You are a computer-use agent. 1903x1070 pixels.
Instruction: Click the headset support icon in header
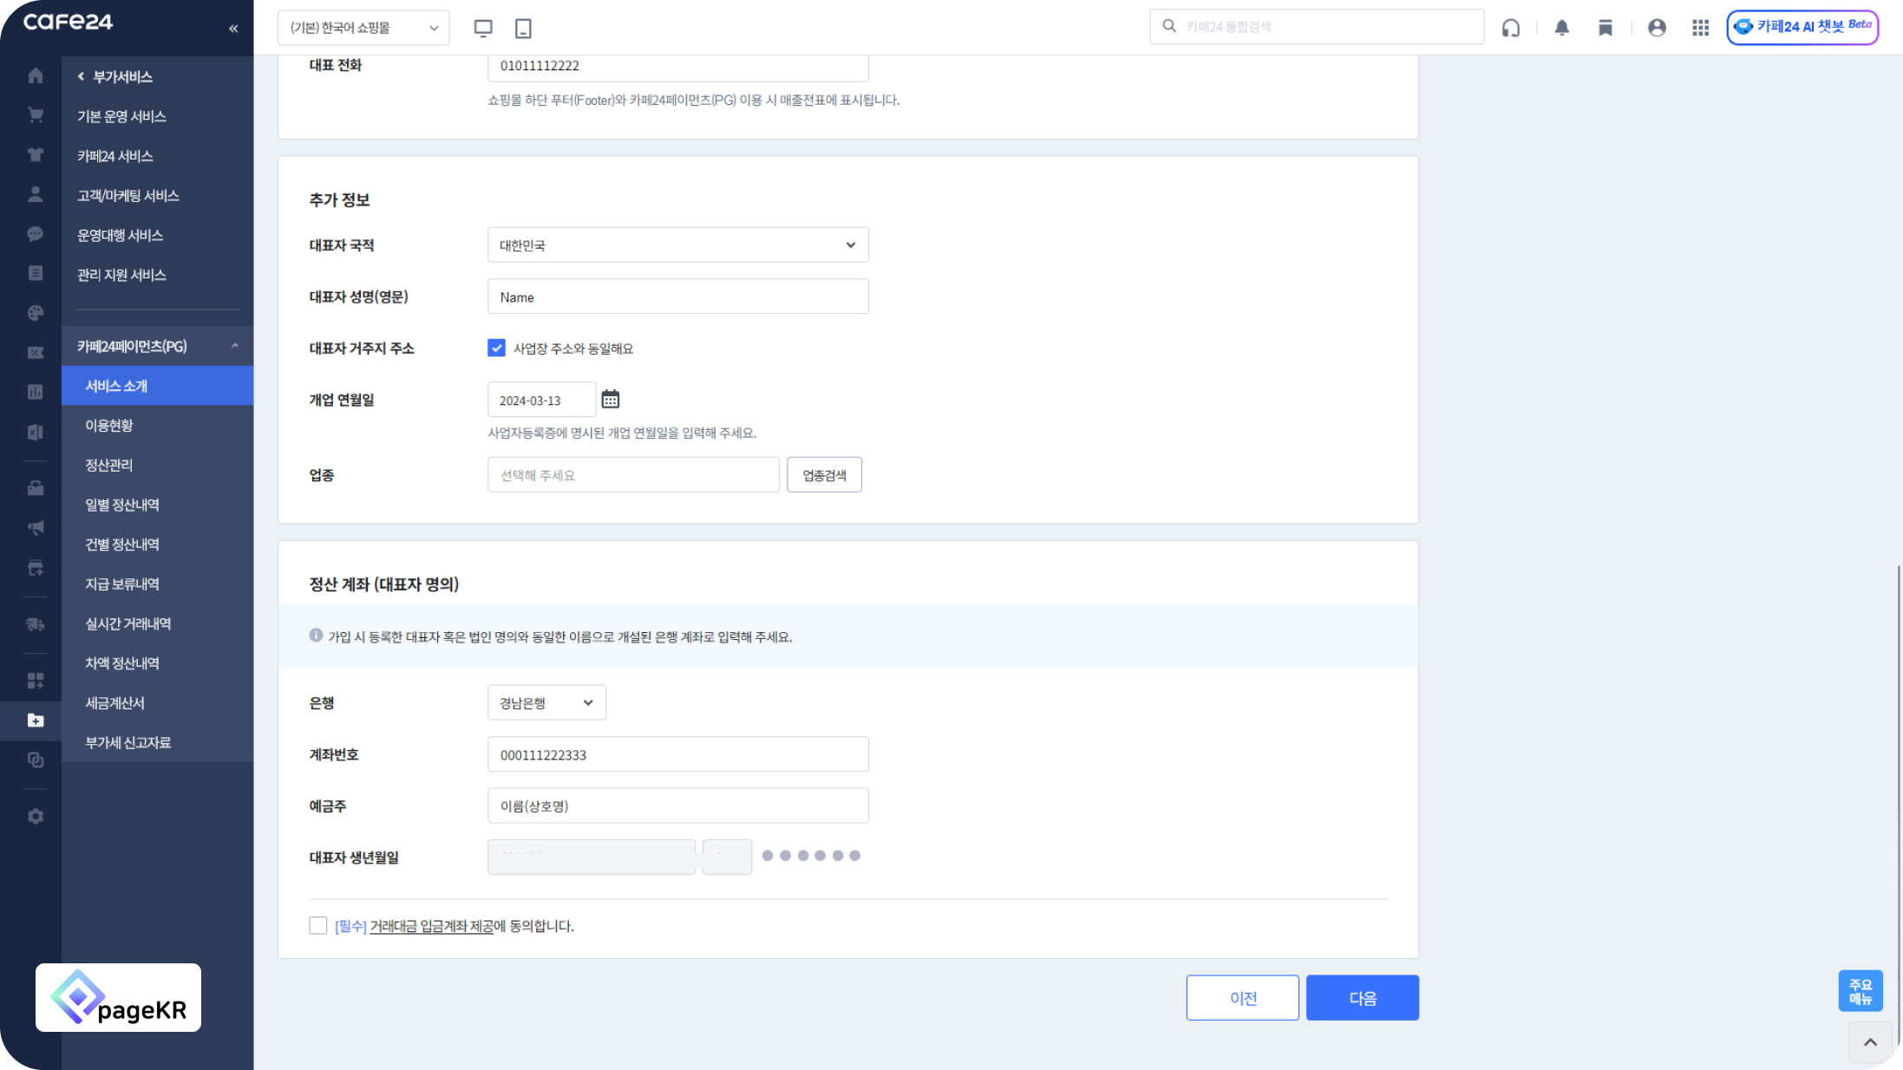tap(1511, 28)
